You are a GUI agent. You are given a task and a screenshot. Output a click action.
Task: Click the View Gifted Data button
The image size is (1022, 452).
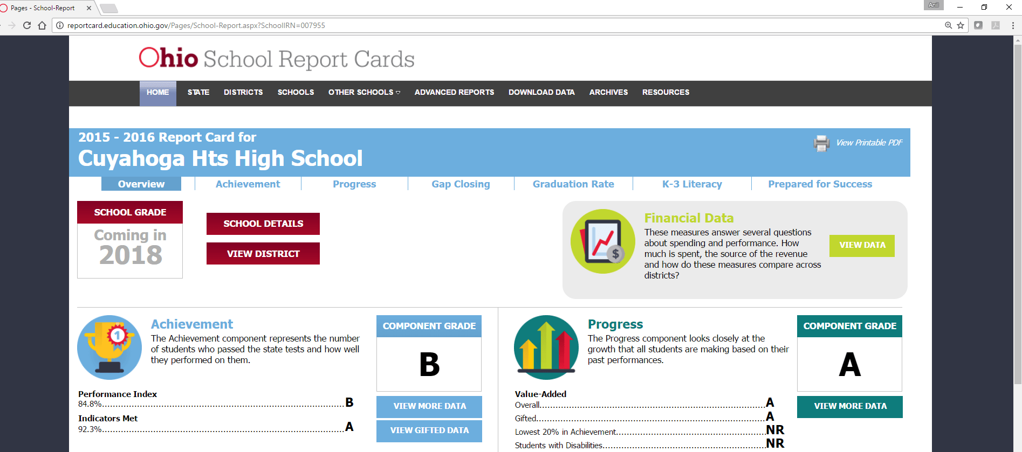pos(429,430)
